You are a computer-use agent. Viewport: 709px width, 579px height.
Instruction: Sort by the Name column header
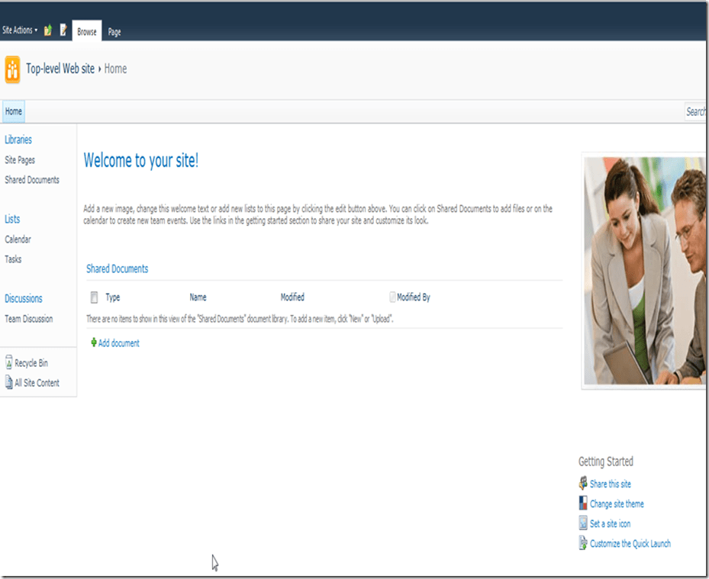[x=198, y=298]
